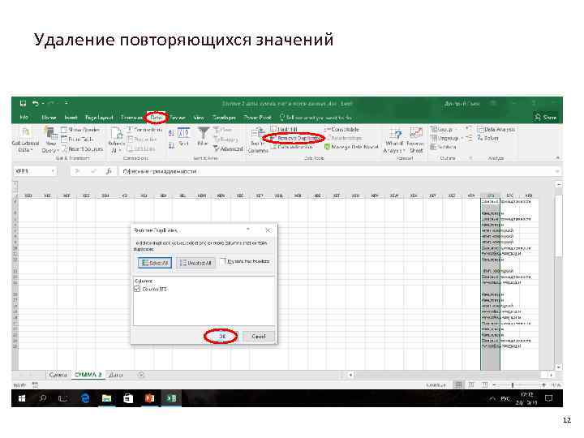Screen dimensions: 584x438
Task: Switch to the Data ribbon tab
Action: (156, 118)
